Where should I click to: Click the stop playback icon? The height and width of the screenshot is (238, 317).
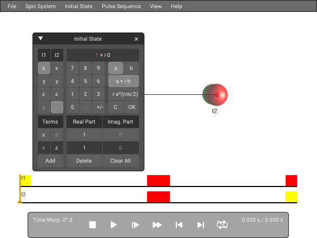(x=93, y=225)
